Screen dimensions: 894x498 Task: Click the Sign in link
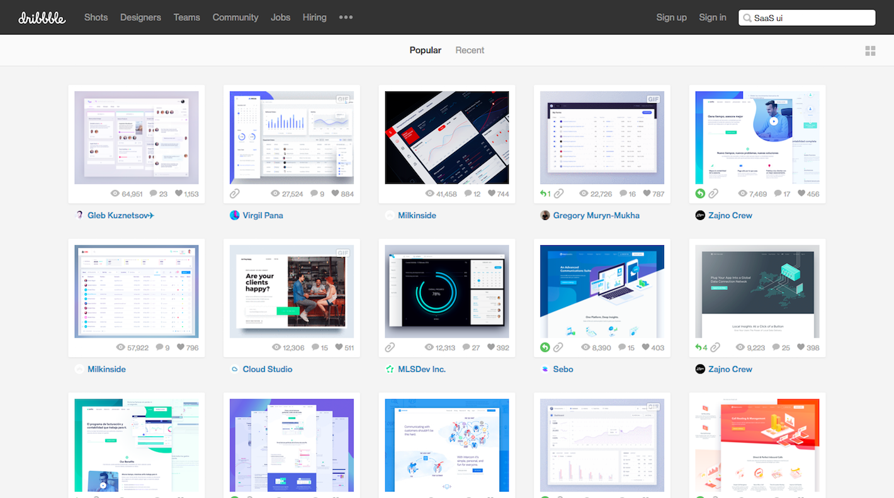point(712,18)
